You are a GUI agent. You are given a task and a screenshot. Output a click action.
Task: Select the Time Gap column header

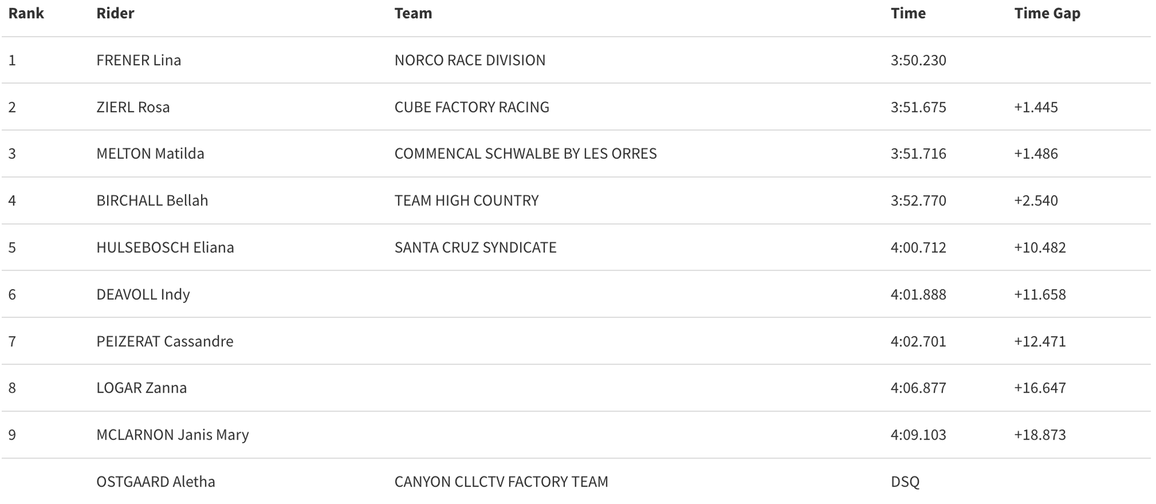1047,13
